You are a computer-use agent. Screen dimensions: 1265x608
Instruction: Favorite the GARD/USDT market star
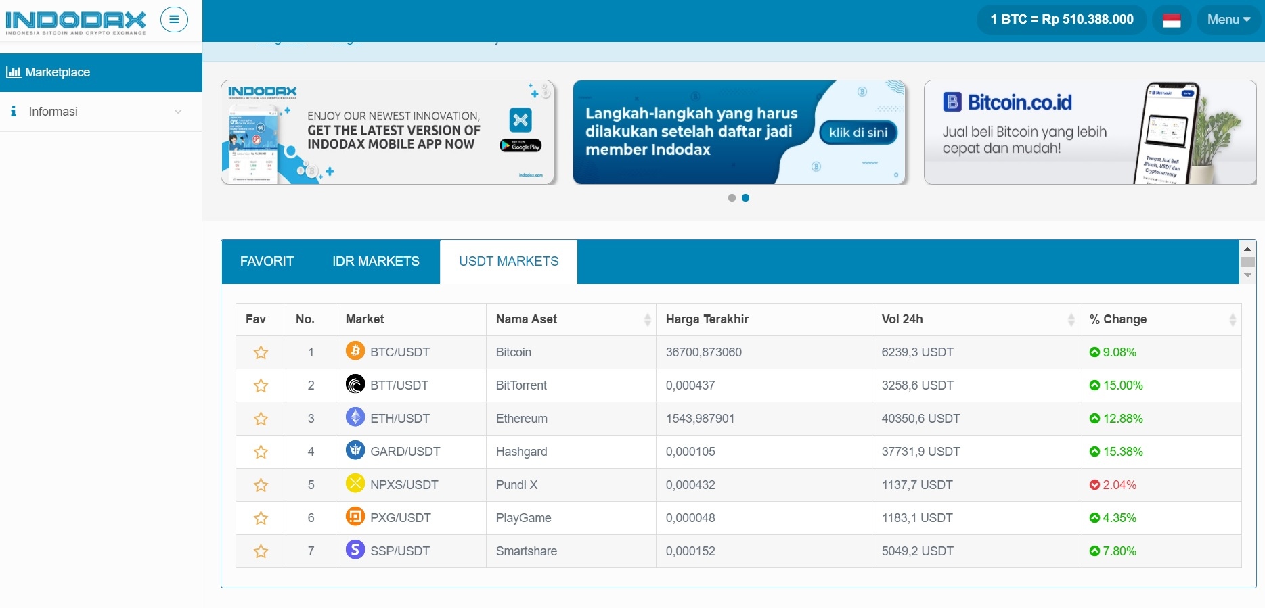click(x=261, y=452)
